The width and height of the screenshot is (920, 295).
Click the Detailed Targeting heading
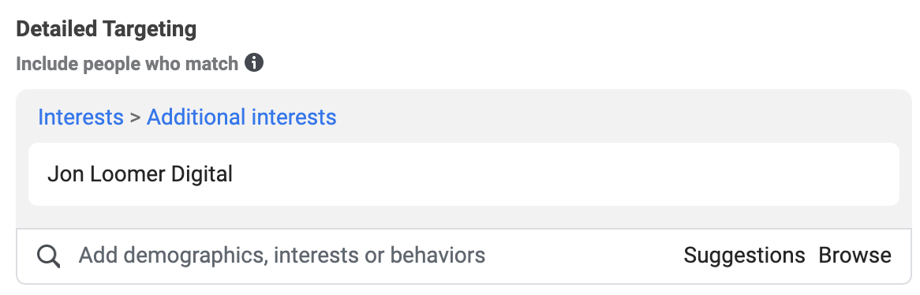107,29
